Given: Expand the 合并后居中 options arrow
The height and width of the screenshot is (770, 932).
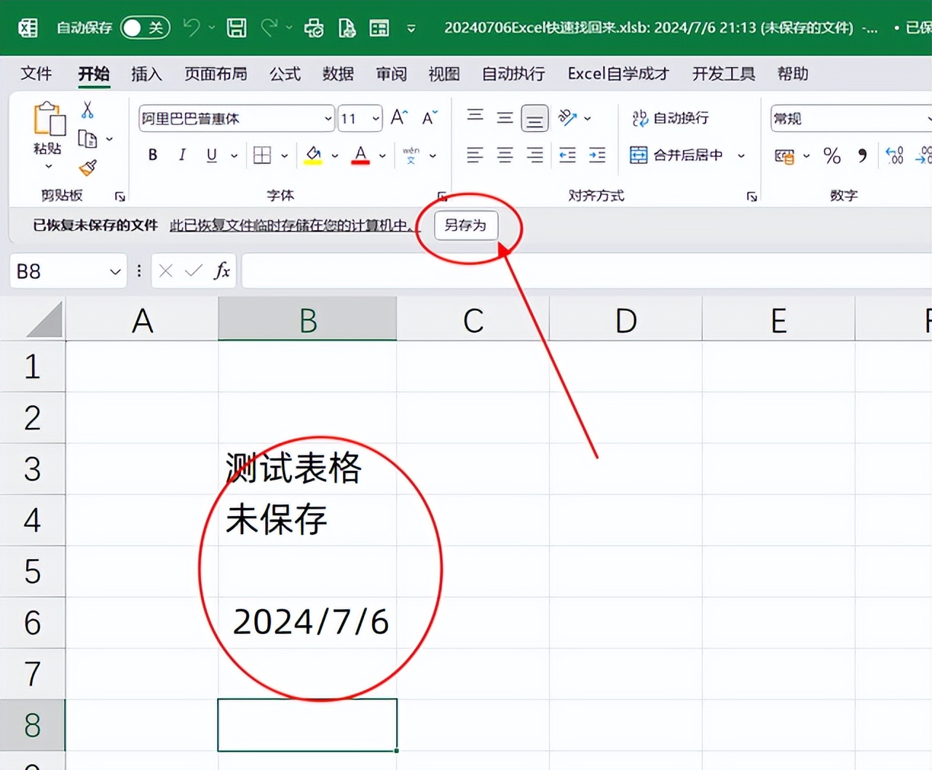Looking at the screenshot, I should coord(741,156).
